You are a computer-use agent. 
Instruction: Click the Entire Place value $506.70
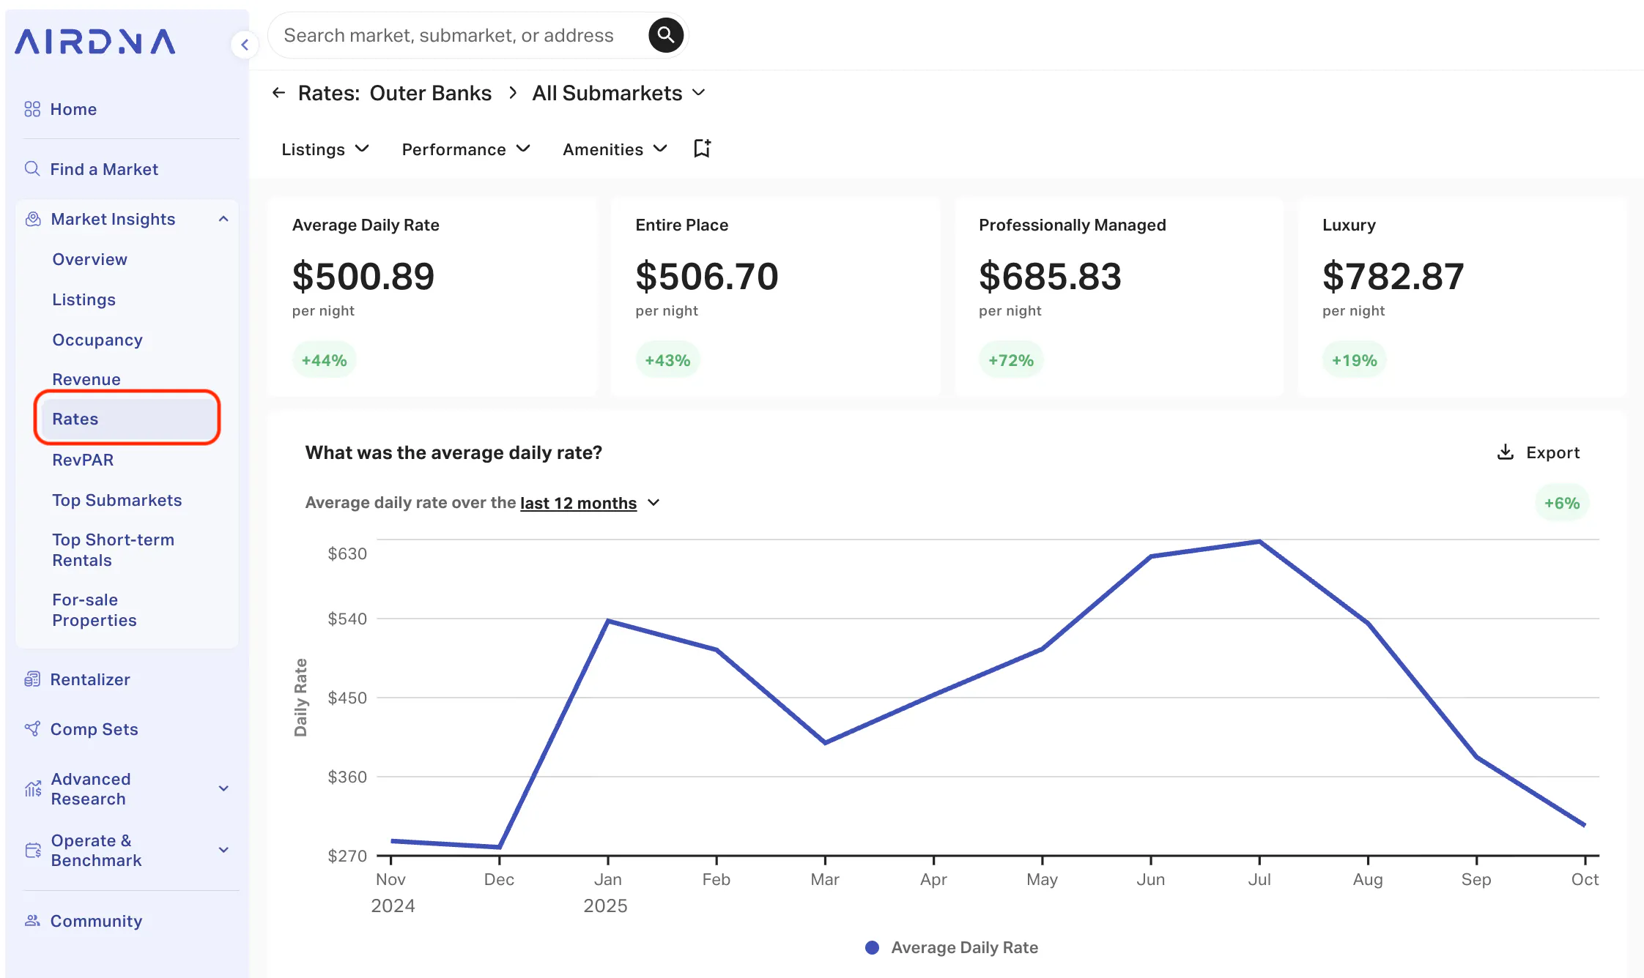707,277
